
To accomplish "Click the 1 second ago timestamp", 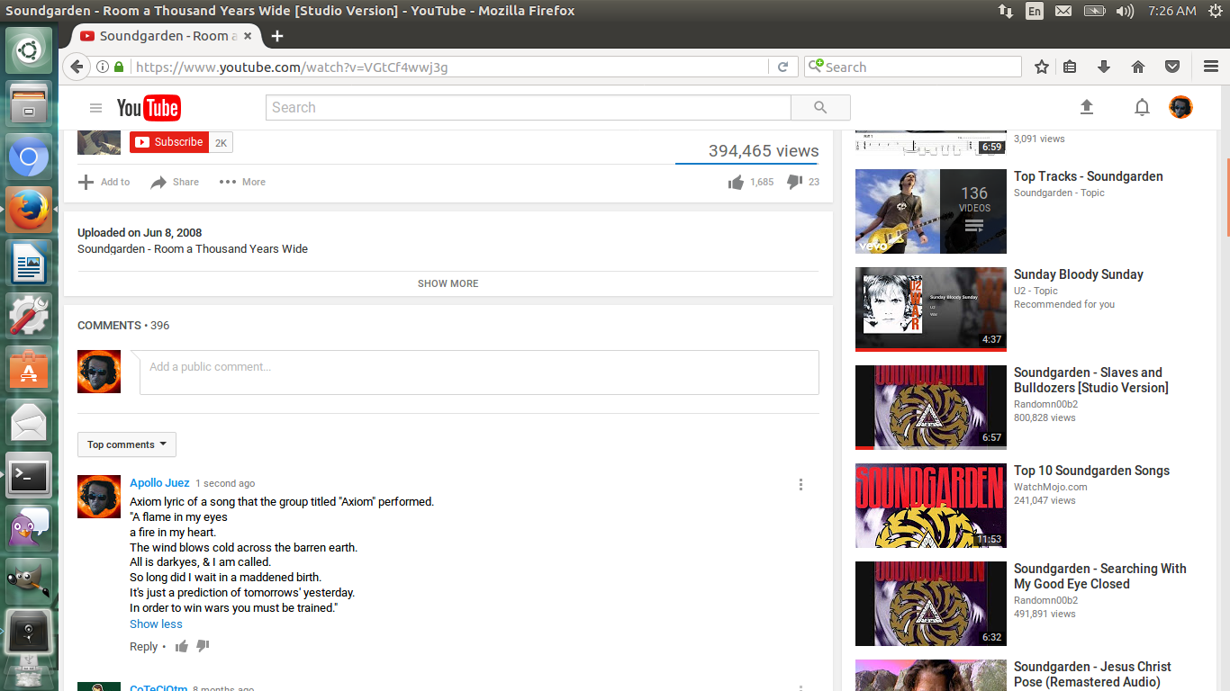I will tap(225, 484).
